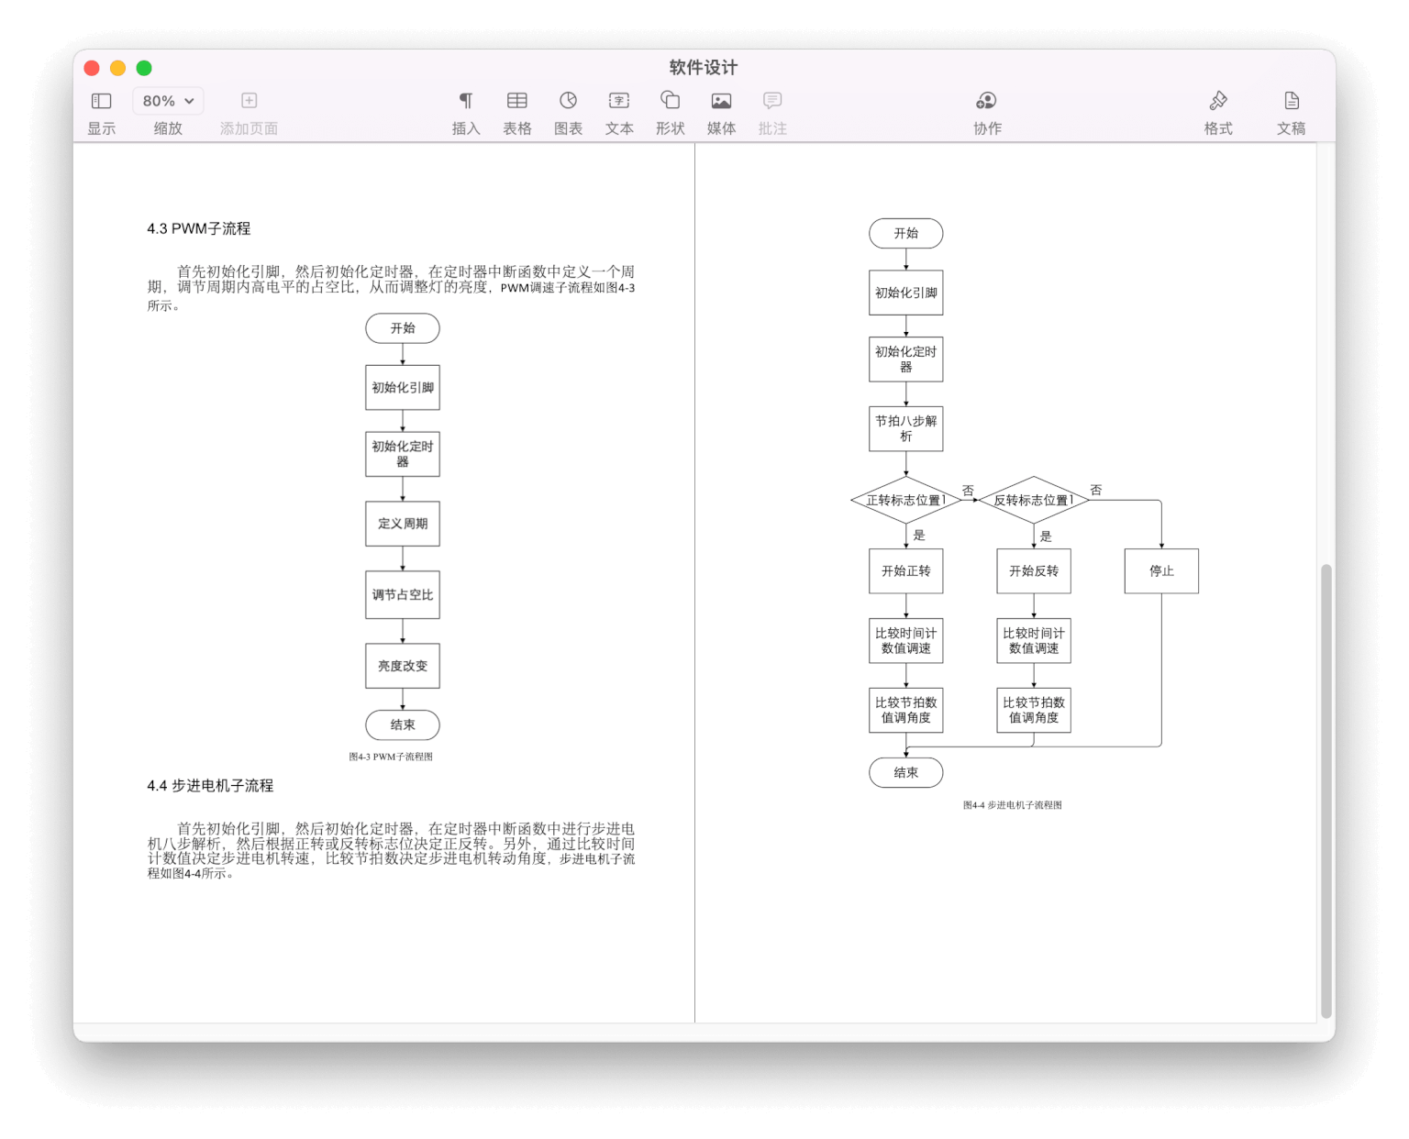Minimize the window with yellow button
Viewport: 1409px width, 1139px height.
pyautogui.click(x=117, y=68)
